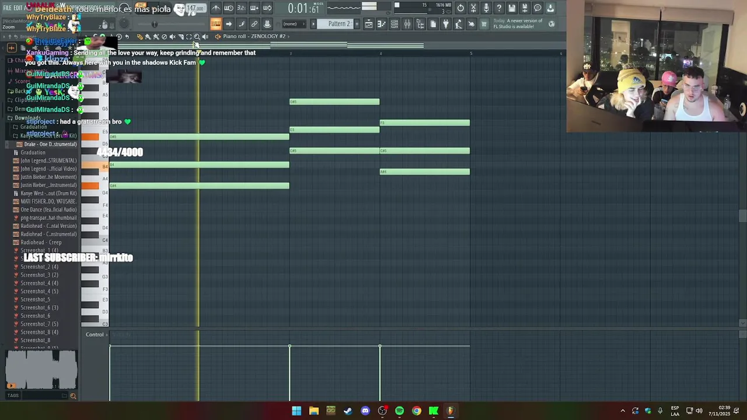Click the globe online news icon
747x420 pixels.
coord(551,24)
